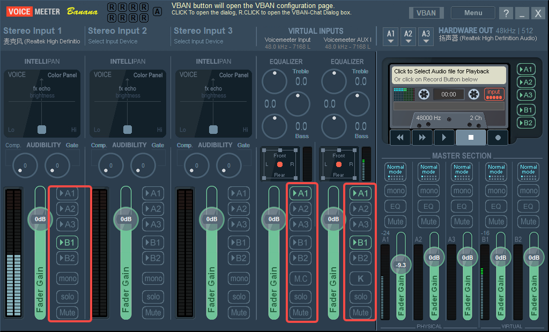Viewport: 549px width, 332px height.
Task: Mute the B1 master bus
Action: [x=496, y=222]
